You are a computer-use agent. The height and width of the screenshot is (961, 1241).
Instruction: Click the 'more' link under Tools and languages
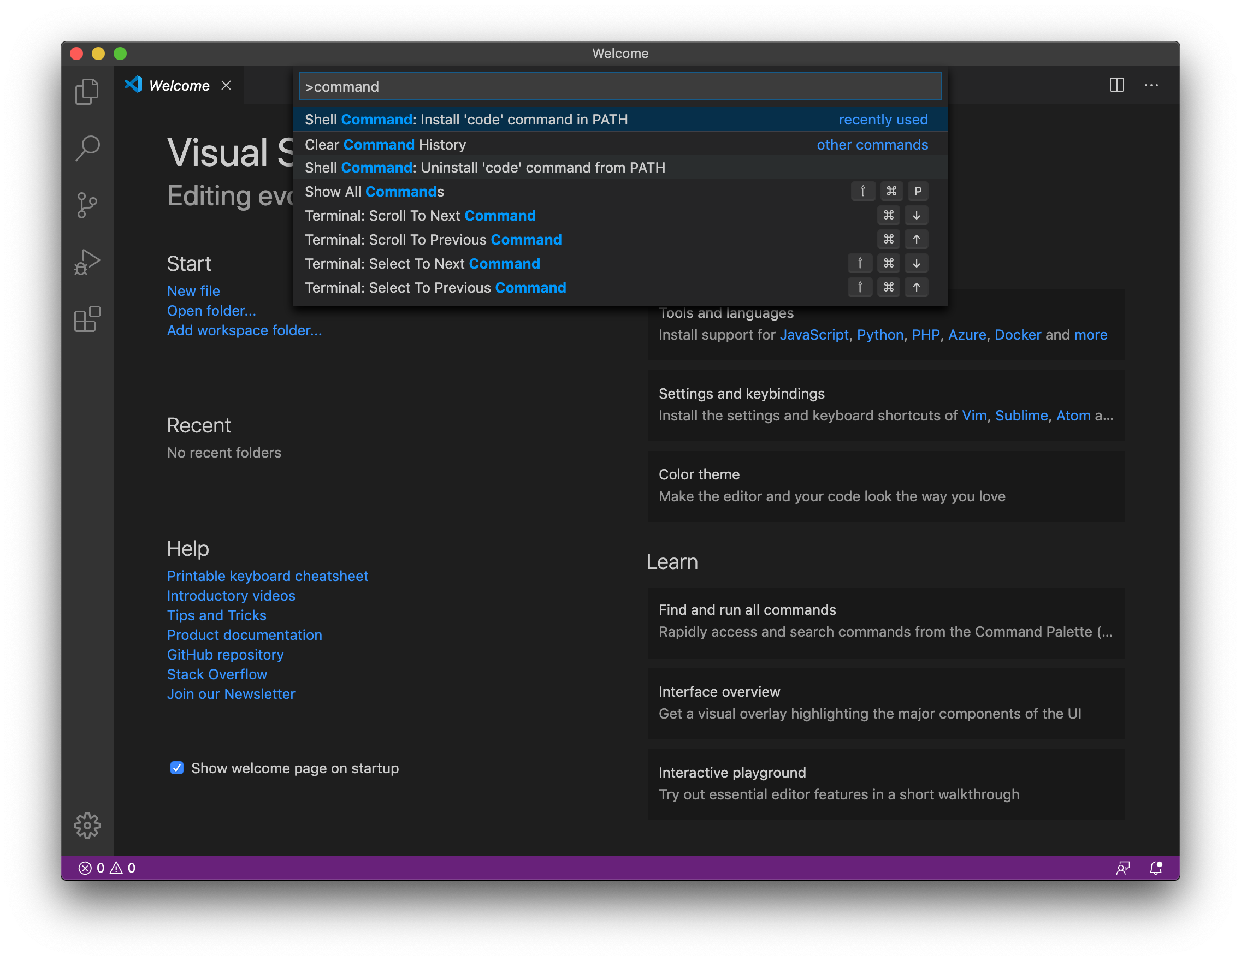tap(1090, 335)
